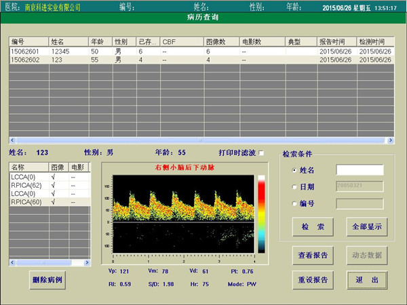Select the 编号 search radio option

pos(294,204)
